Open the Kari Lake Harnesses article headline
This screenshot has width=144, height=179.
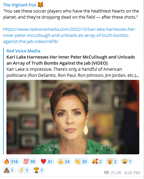coord(70,60)
